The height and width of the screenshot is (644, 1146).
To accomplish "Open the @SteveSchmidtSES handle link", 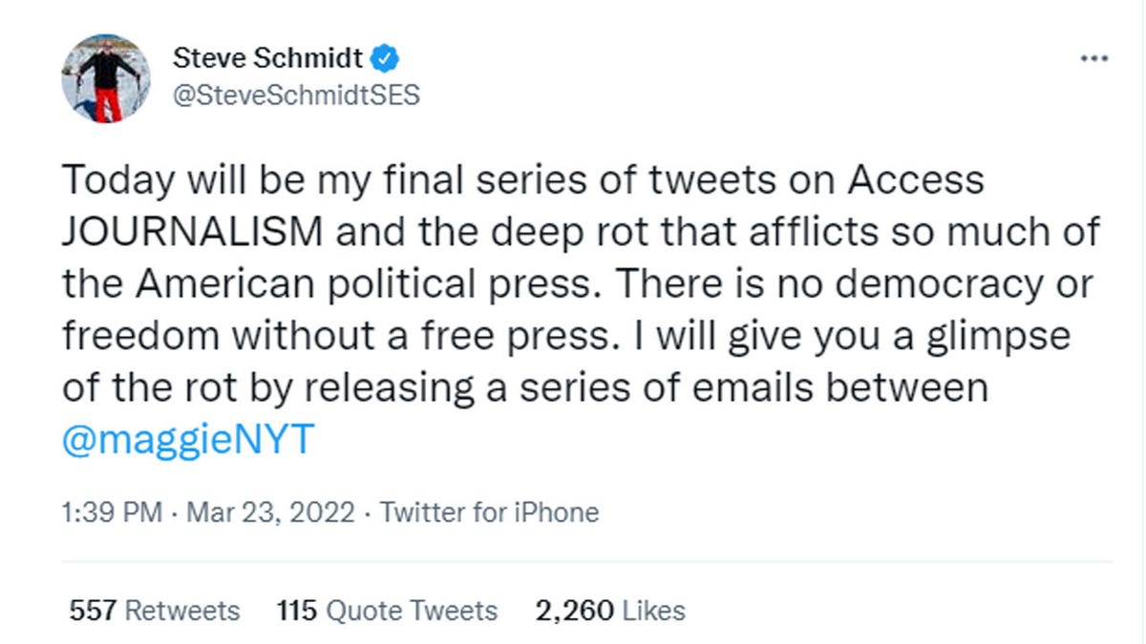I will coord(296,96).
